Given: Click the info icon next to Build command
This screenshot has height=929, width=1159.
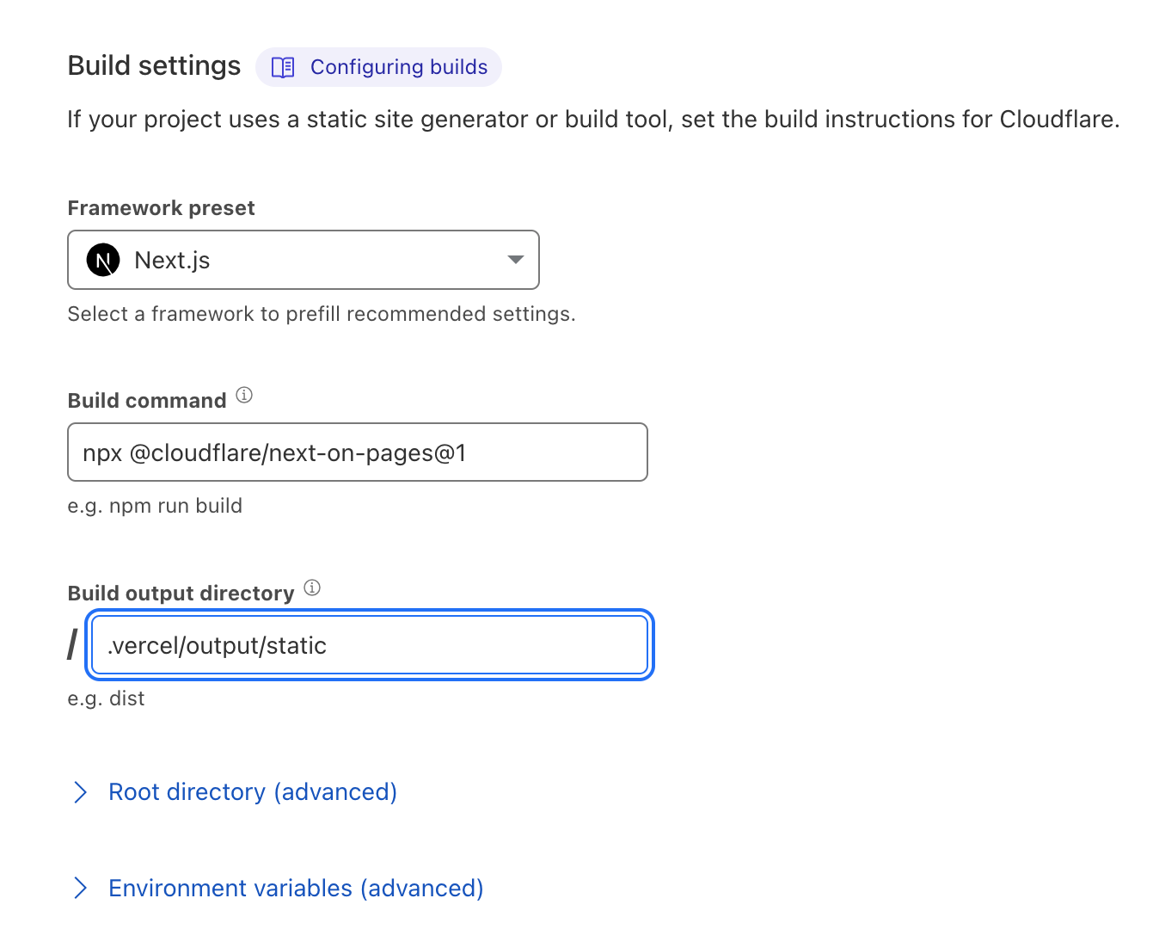Looking at the screenshot, I should point(244,395).
